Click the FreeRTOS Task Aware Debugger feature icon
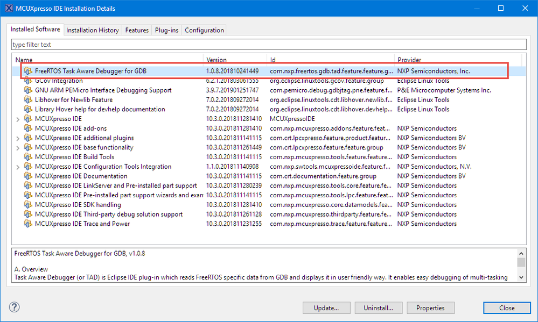Image resolution: width=538 pixels, height=322 pixels. tap(28, 71)
